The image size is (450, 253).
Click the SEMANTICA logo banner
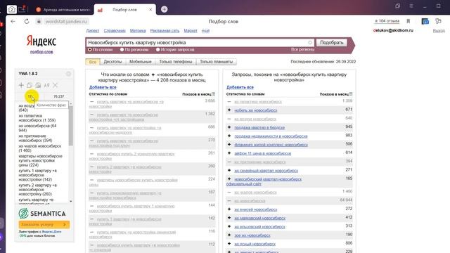tap(42, 214)
